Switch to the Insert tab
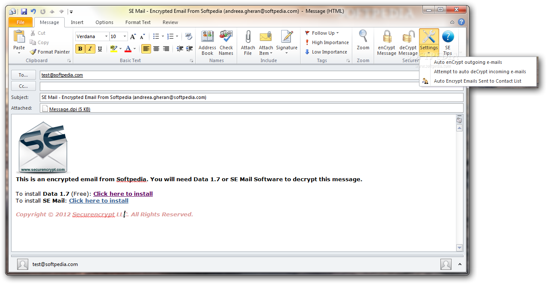Screen dimensions: 547x284 click(77, 22)
